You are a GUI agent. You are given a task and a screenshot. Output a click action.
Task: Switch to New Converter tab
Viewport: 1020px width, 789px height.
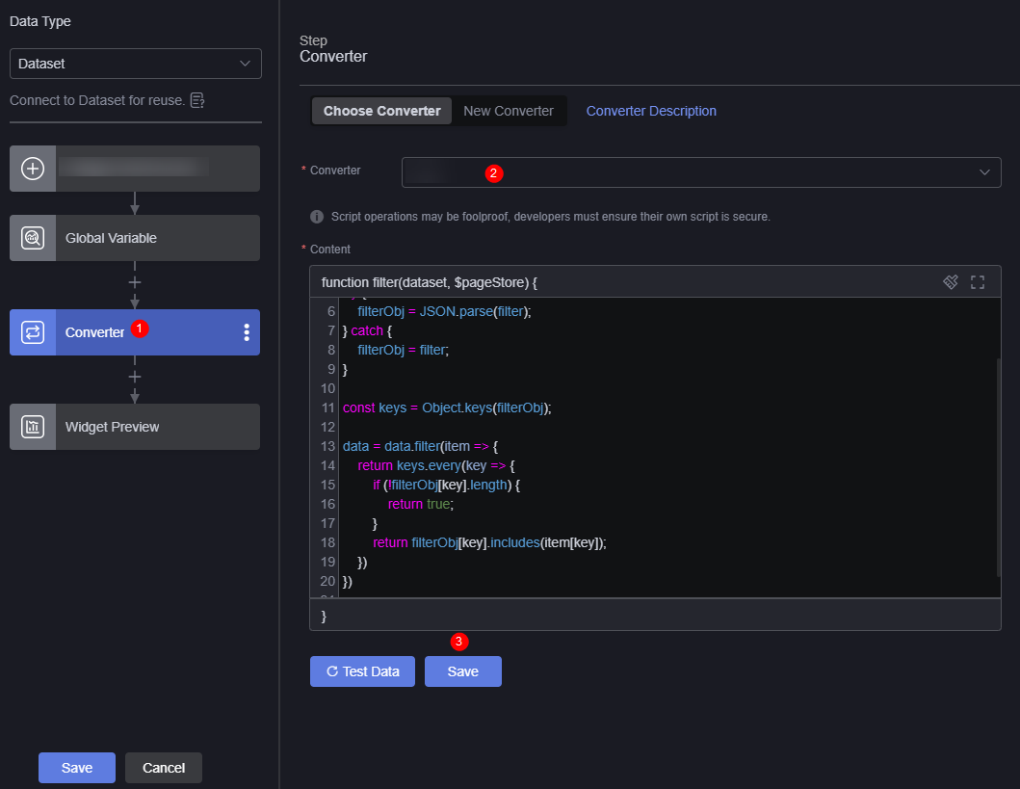pyautogui.click(x=508, y=111)
